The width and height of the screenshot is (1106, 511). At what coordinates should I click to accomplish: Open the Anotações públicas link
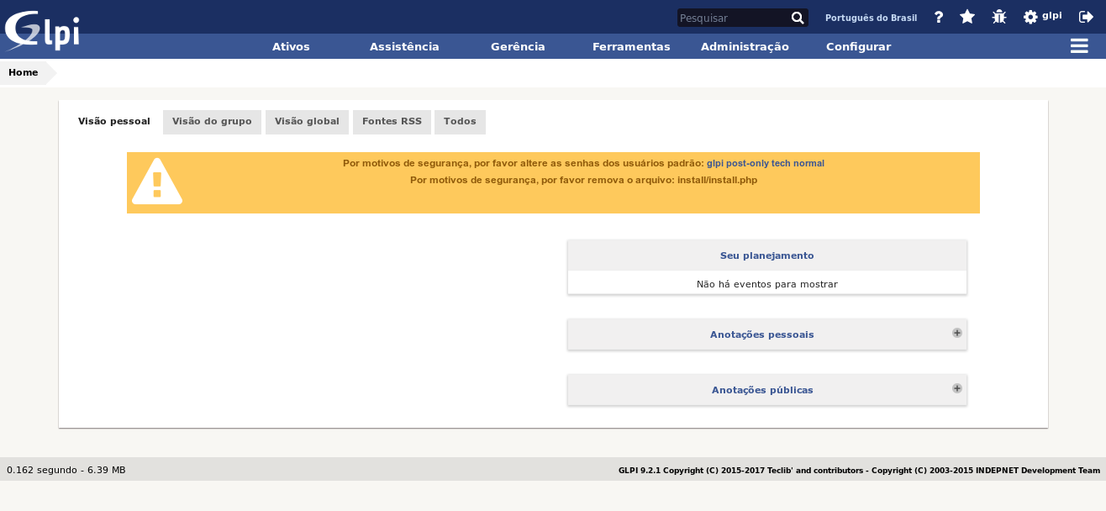click(x=762, y=390)
